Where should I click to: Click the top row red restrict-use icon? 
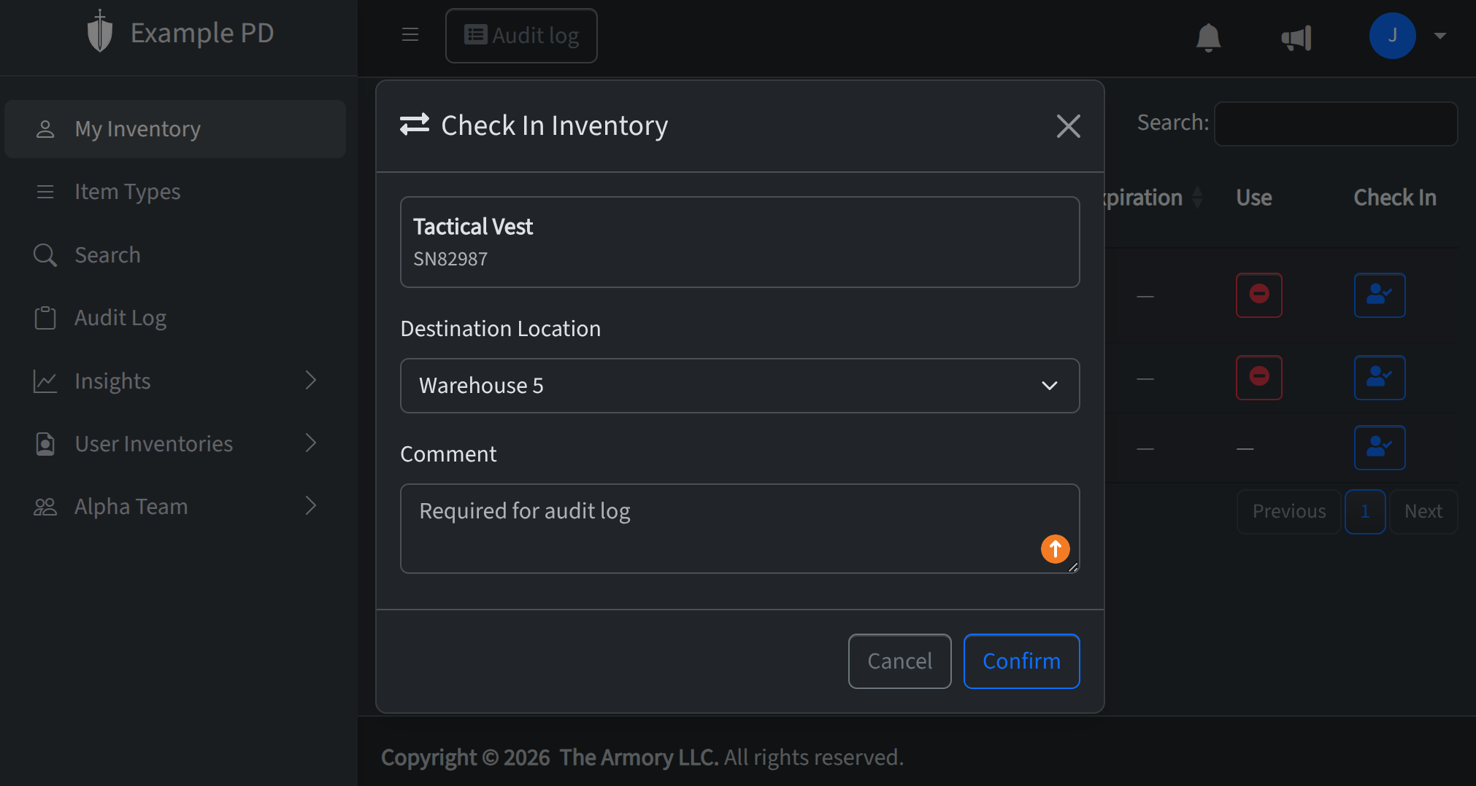[1258, 295]
